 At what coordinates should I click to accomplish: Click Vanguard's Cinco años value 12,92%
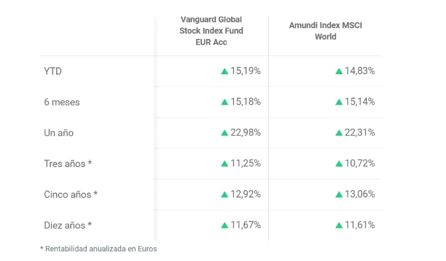coord(245,195)
